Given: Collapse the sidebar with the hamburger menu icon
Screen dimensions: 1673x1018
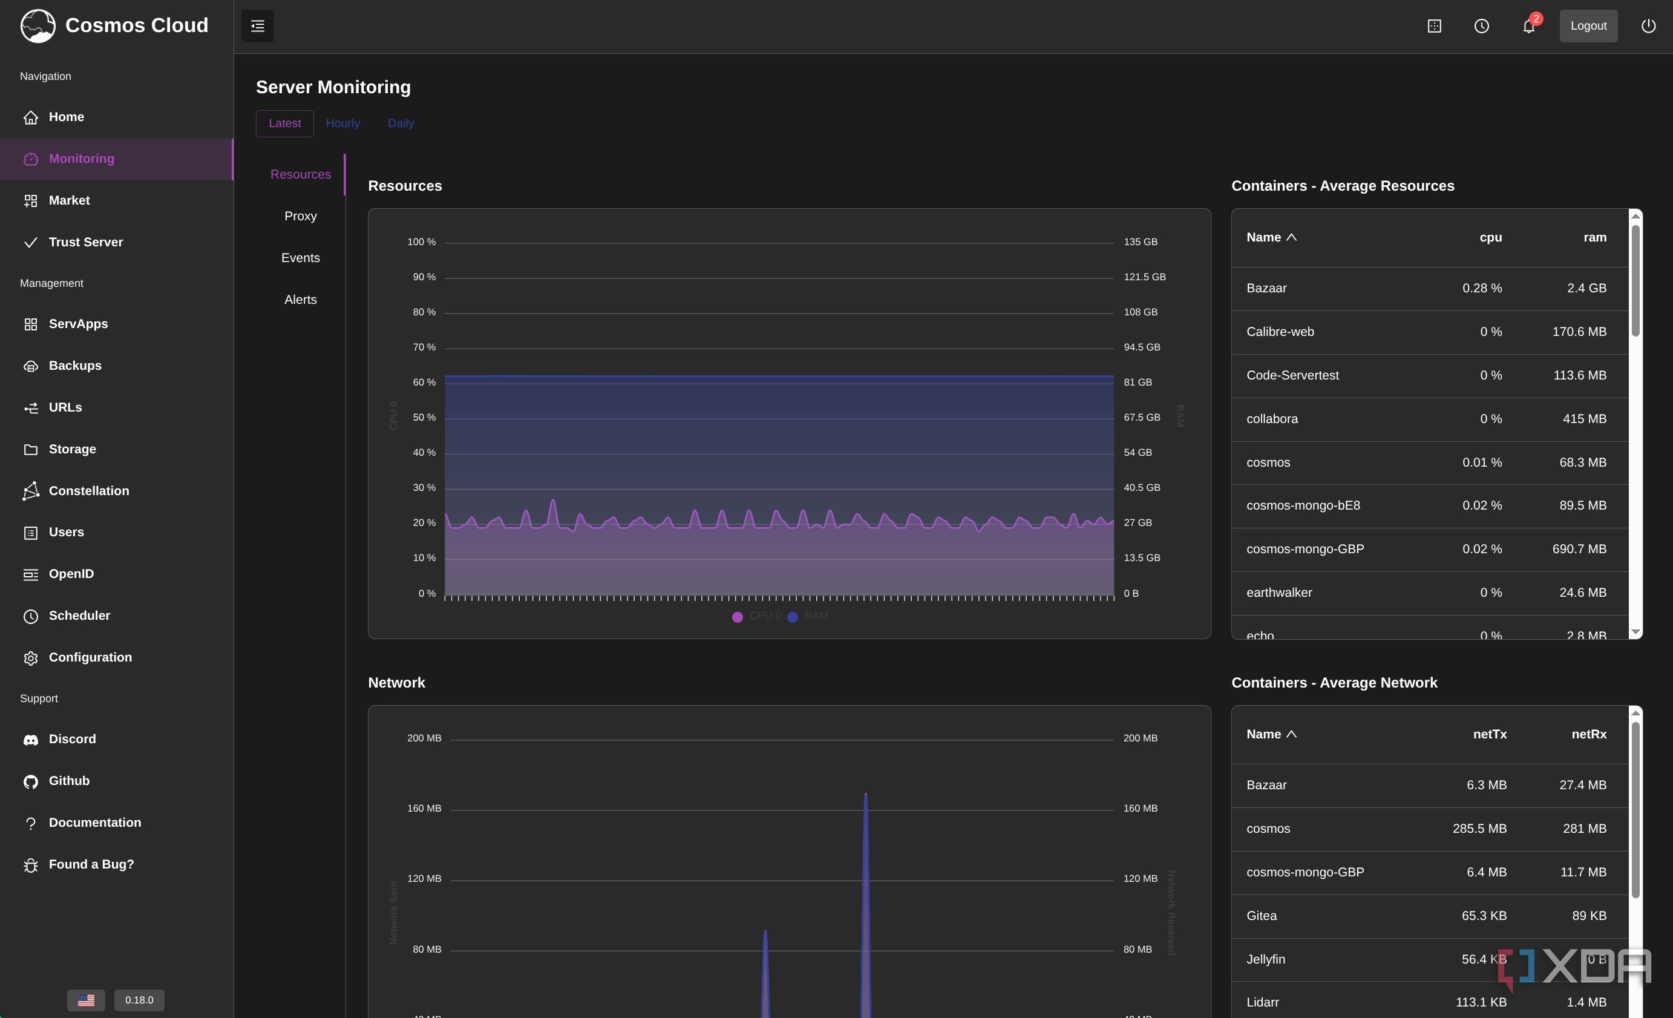Looking at the screenshot, I should (x=257, y=26).
